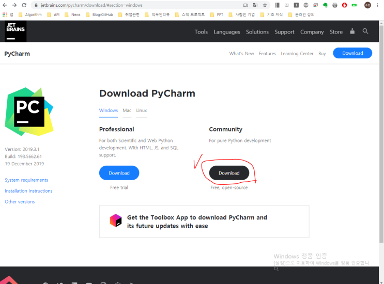Open the Support menu
384x284 pixels.
coord(284,32)
